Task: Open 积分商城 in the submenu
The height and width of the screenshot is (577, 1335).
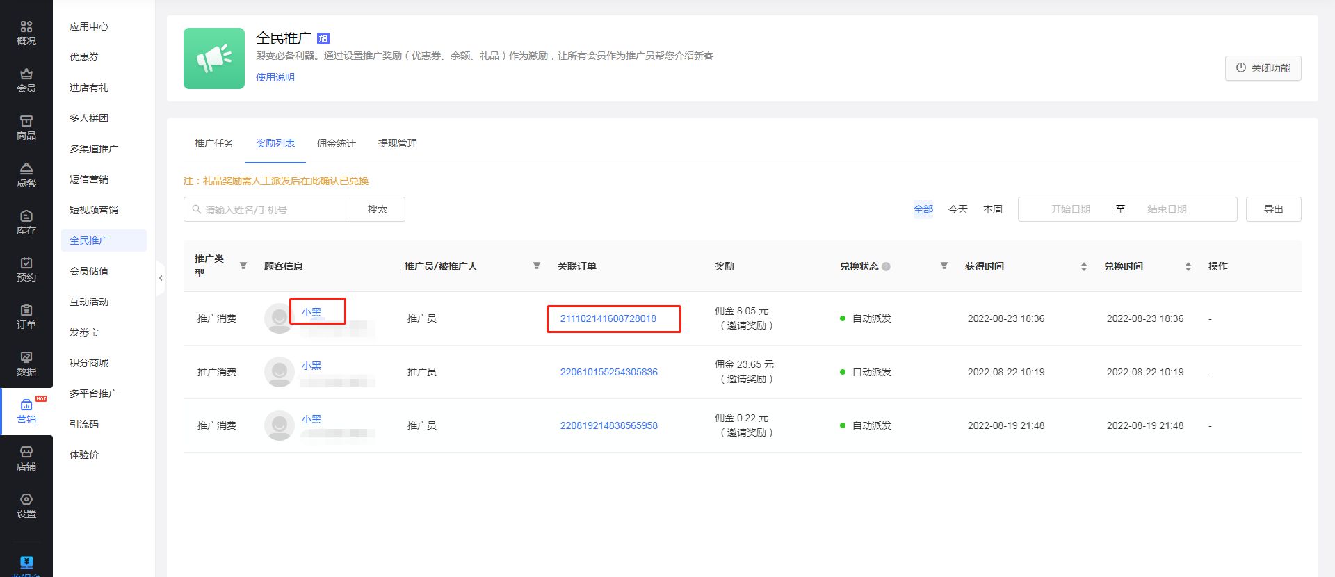Action: coord(89,363)
